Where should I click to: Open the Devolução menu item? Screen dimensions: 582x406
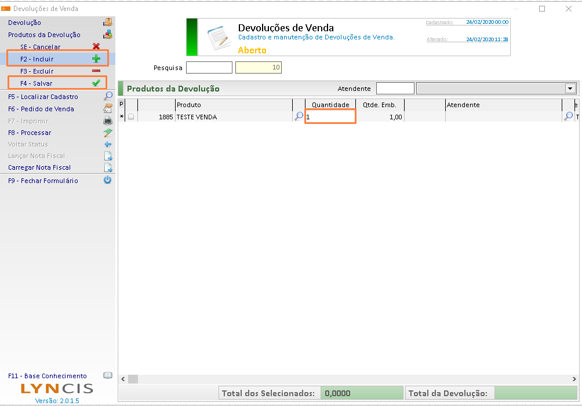point(24,23)
